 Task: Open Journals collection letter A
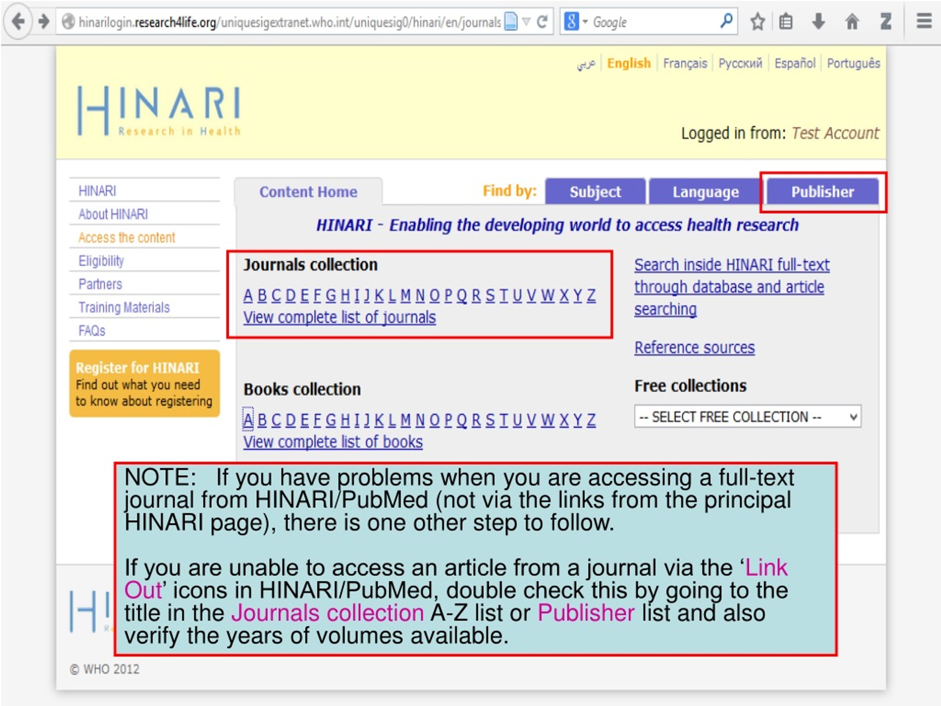tap(248, 295)
